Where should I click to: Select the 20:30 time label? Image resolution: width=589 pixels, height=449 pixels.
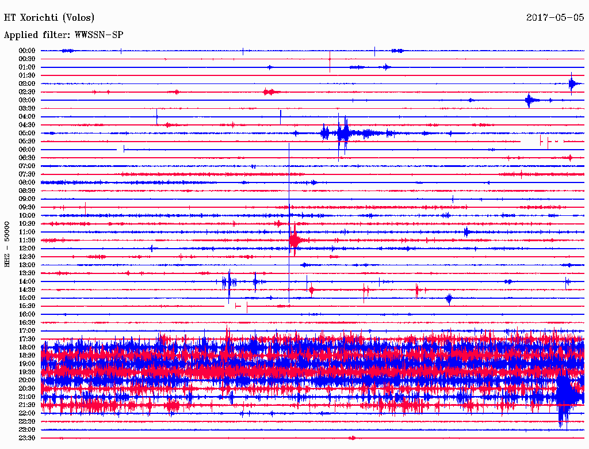pyautogui.click(x=27, y=389)
